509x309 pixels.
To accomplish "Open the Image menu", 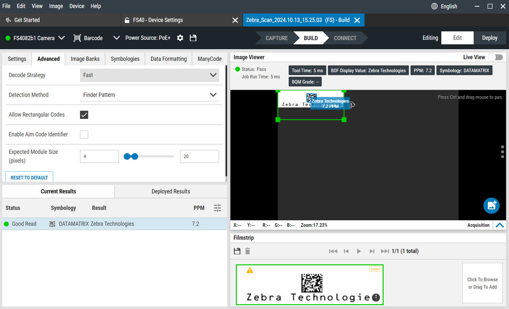I will click(56, 6).
